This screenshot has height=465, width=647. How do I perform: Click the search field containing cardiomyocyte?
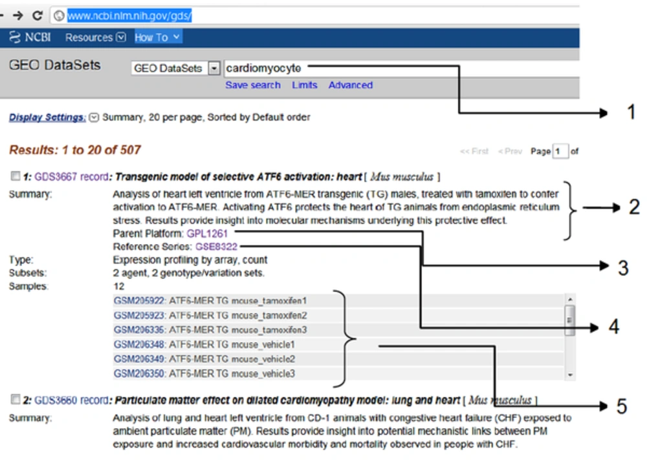(388, 68)
